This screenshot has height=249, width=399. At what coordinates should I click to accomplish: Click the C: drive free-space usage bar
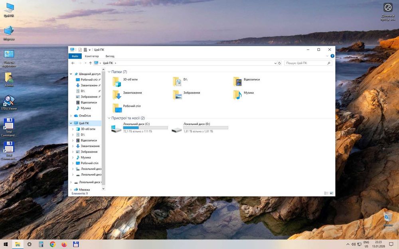[x=145, y=128]
